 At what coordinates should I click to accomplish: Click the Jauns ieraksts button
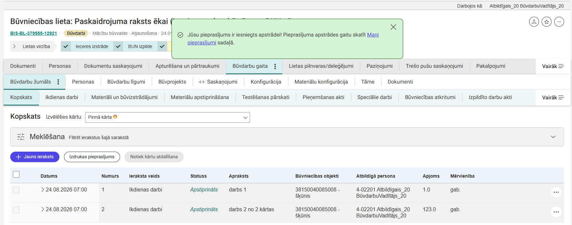point(35,157)
